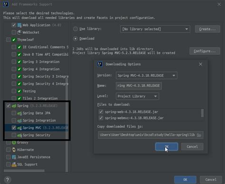Select the Download radio button
Screen dimensions: 225x184
75,39
